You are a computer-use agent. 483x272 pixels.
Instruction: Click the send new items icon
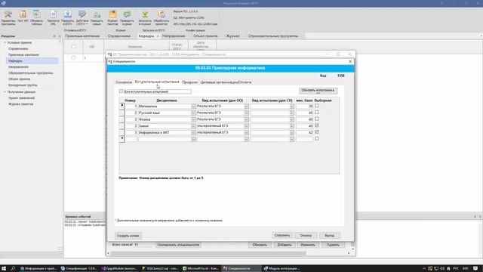coord(97,17)
